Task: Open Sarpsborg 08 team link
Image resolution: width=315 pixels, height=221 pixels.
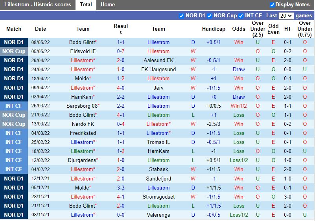Action: [x=82, y=106]
